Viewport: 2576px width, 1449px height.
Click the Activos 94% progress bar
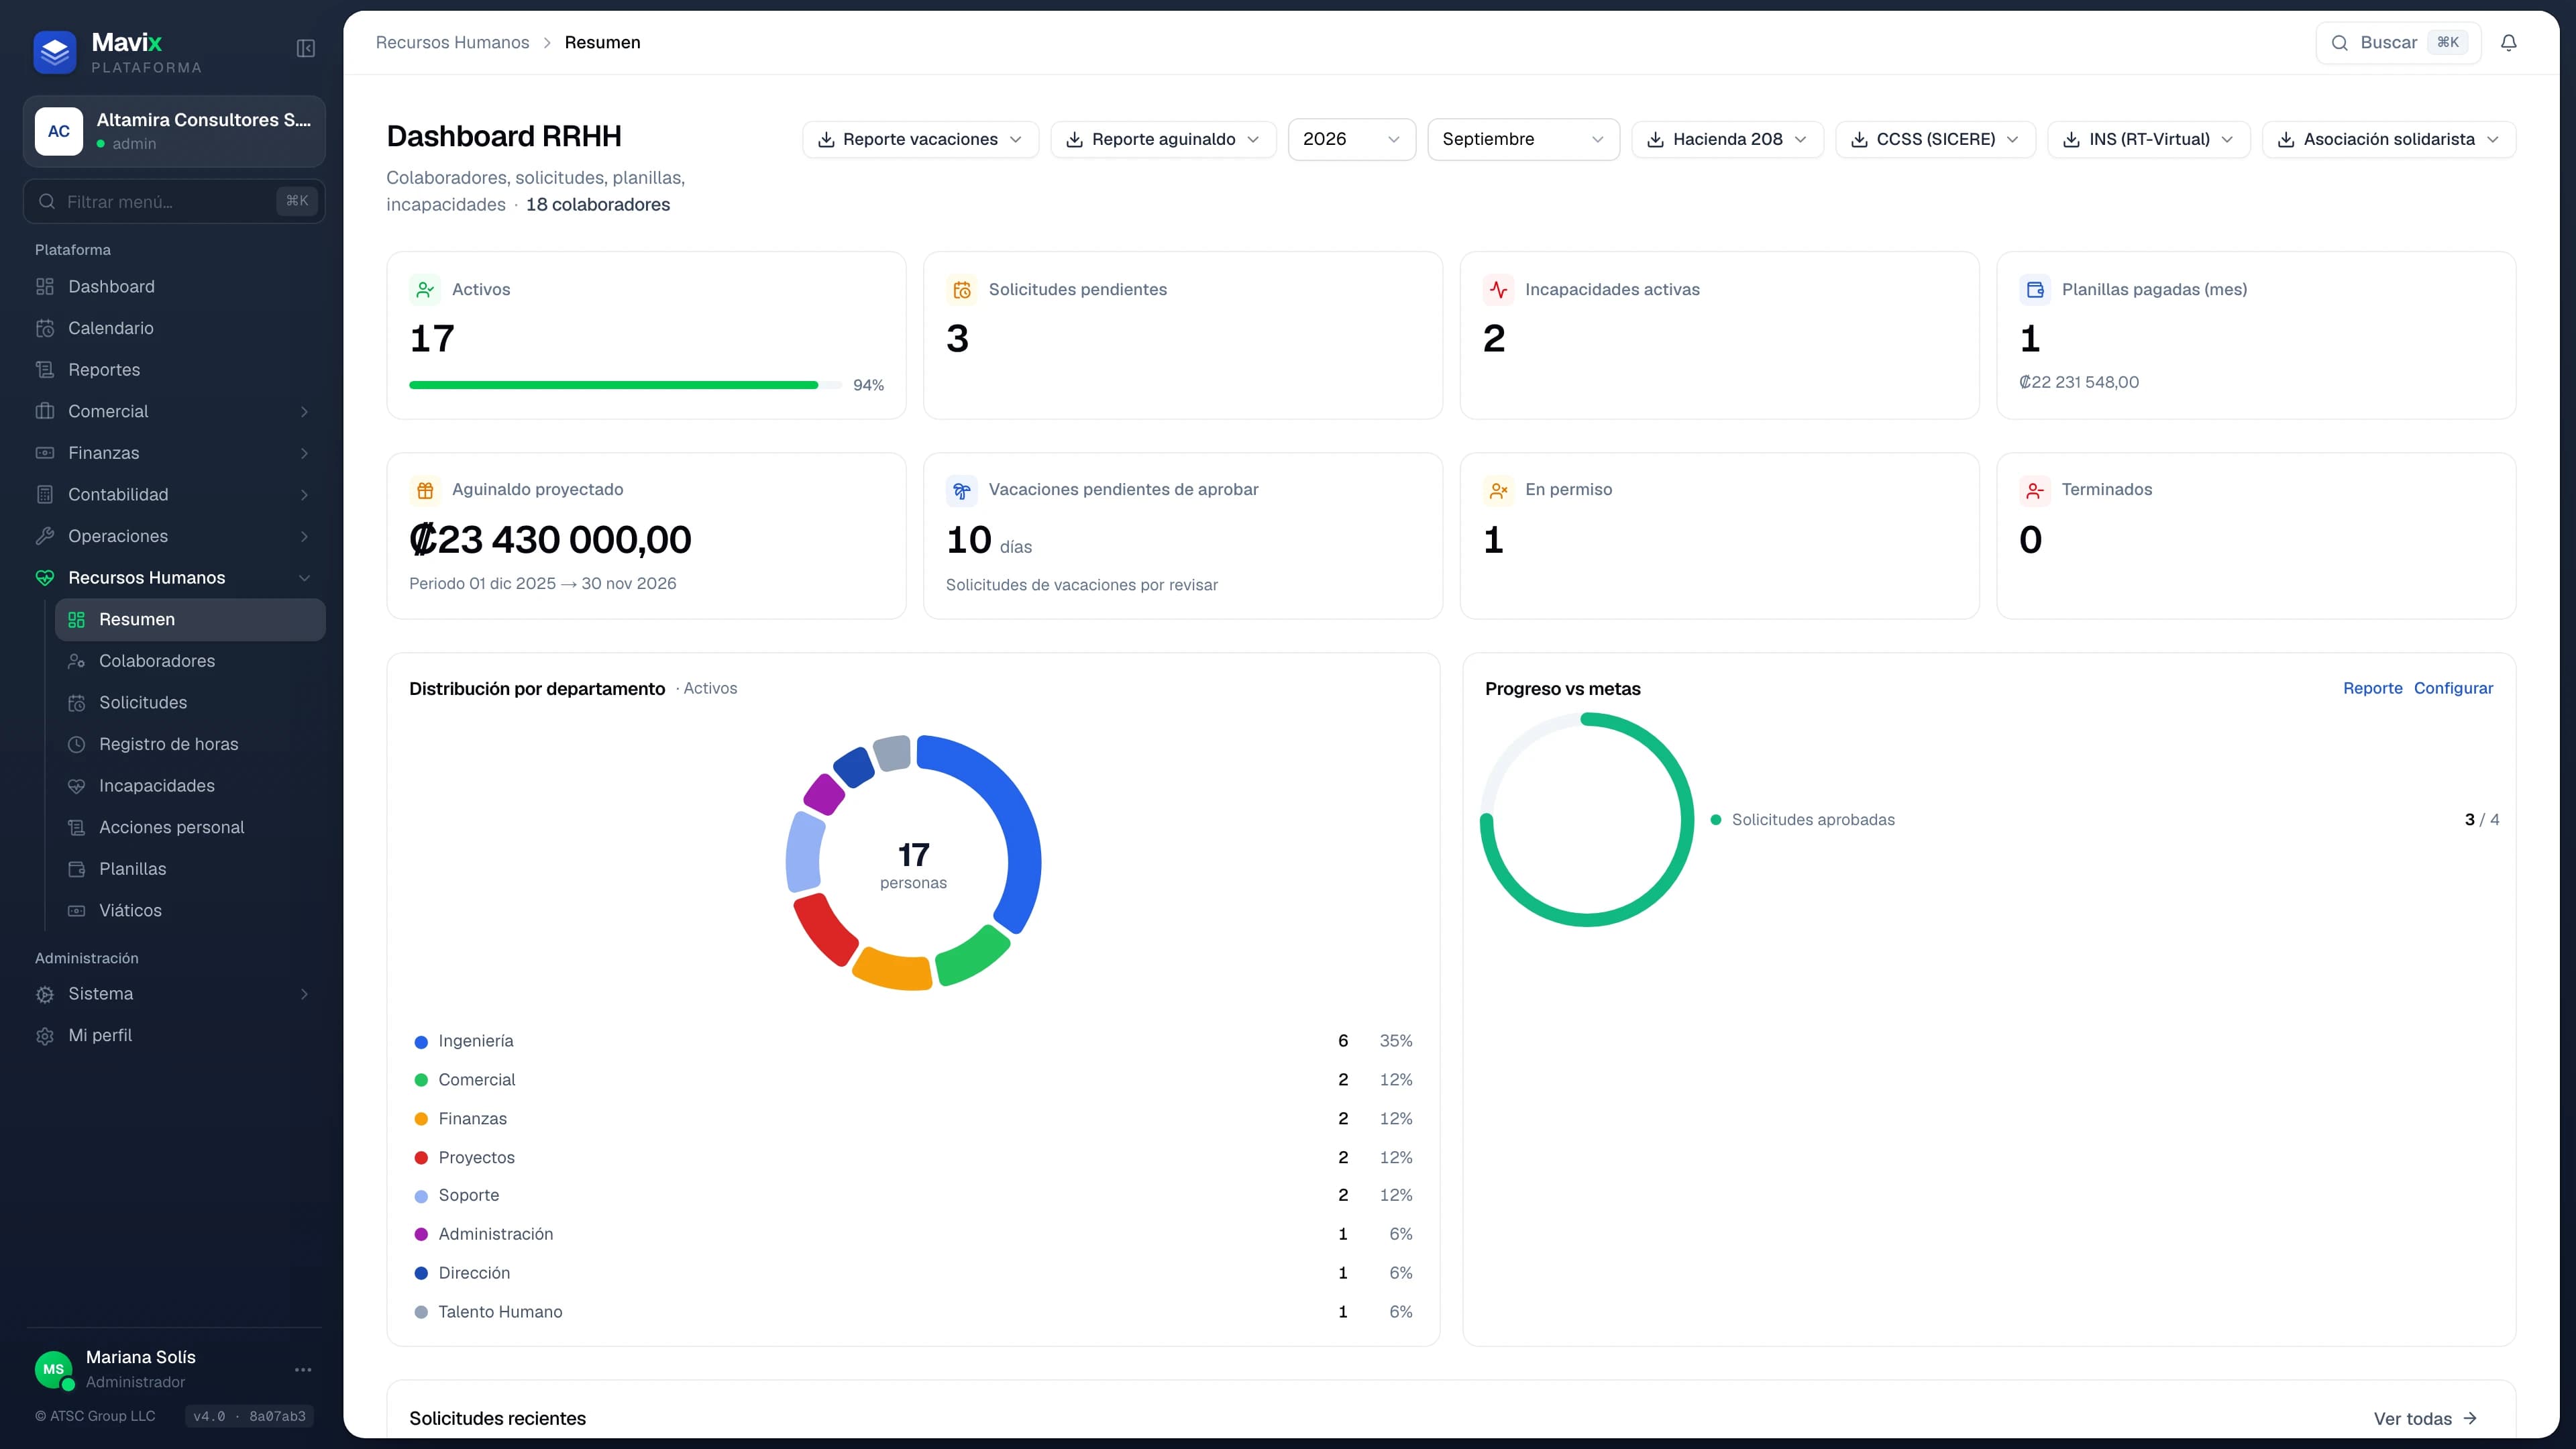click(625, 385)
